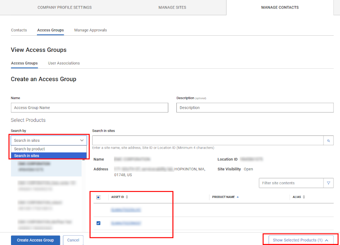340x245 pixels.
Task: Click the Access Group Name field
Action: coord(89,108)
